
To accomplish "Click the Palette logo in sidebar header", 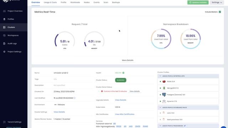I will [x=11, y=1].
